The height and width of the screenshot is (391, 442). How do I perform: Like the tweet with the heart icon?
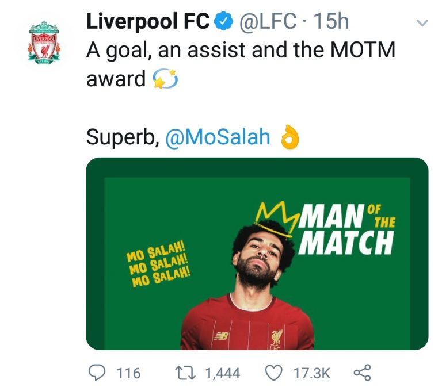[275, 373]
